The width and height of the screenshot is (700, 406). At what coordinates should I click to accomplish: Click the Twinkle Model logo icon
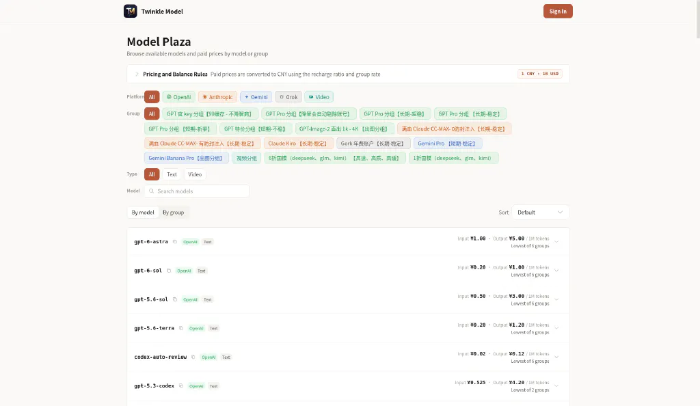pyautogui.click(x=131, y=11)
